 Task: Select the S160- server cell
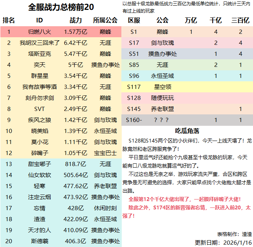pos(134,120)
